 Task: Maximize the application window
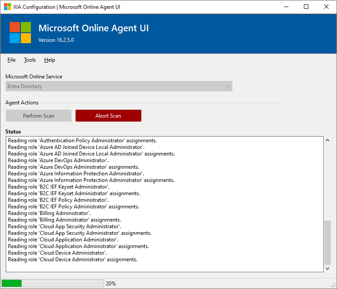(306, 7)
